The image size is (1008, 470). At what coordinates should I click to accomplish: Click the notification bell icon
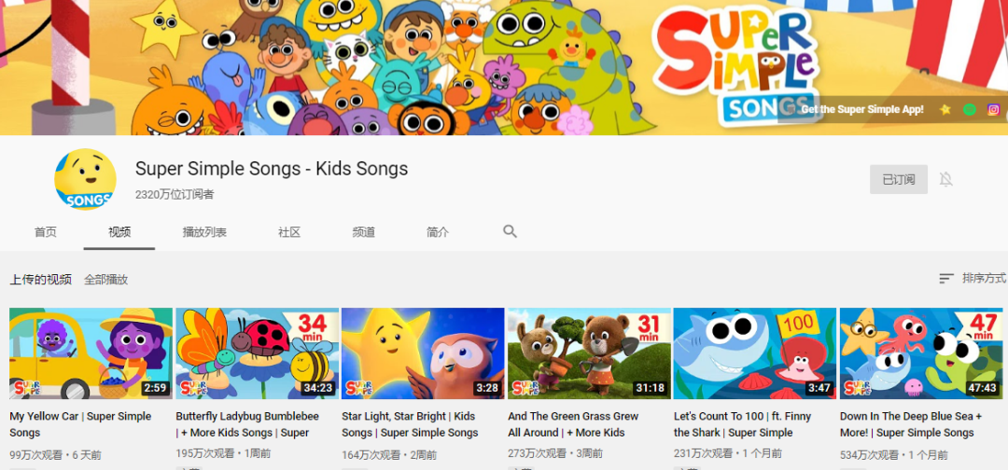pos(945,179)
